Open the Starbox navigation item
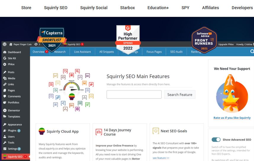The height and width of the screenshot is (161, 254). (x=127, y=8)
